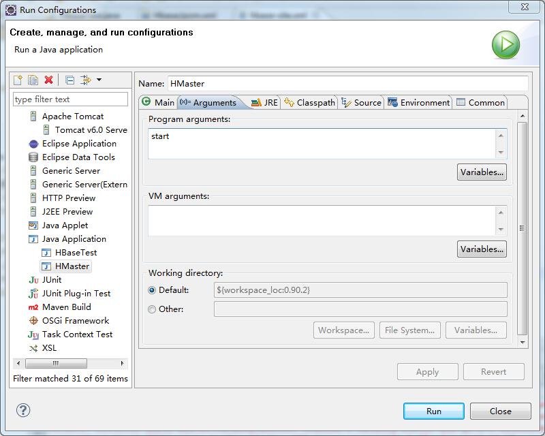Click into the type filter text field
545x436 pixels.
[70, 99]
